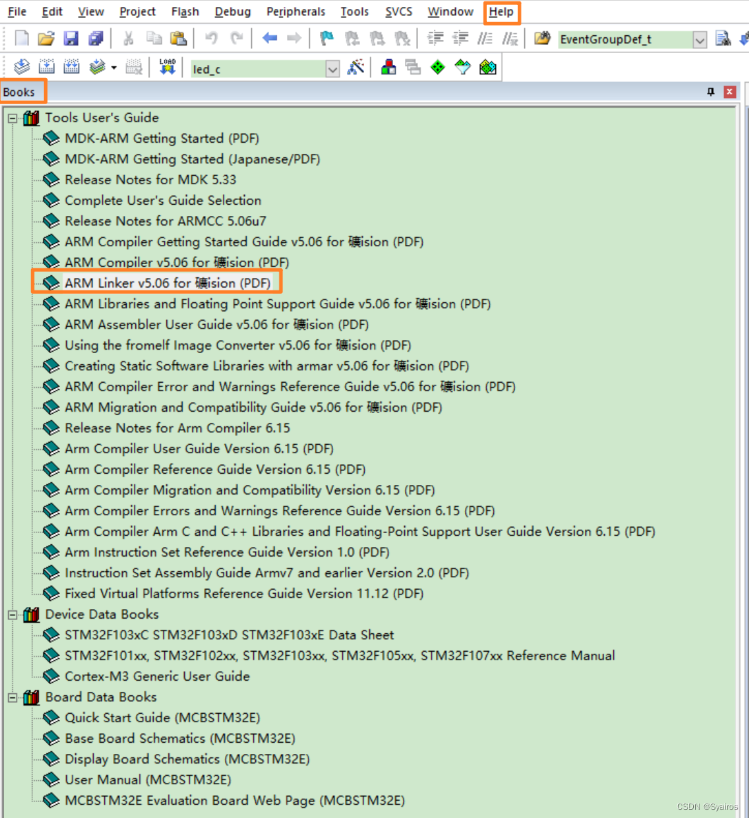749x818 pixels.
Task: Toggle auto-hide pin on the Books panel
Action: coord(710,91)
